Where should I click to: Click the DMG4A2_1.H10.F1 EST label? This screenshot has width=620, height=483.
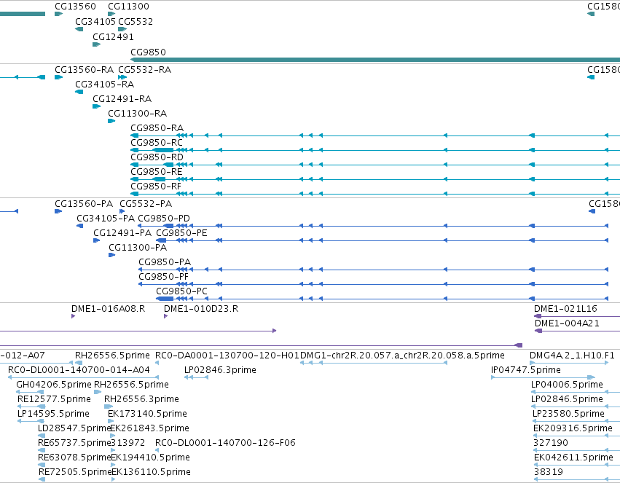click(572, 356)
